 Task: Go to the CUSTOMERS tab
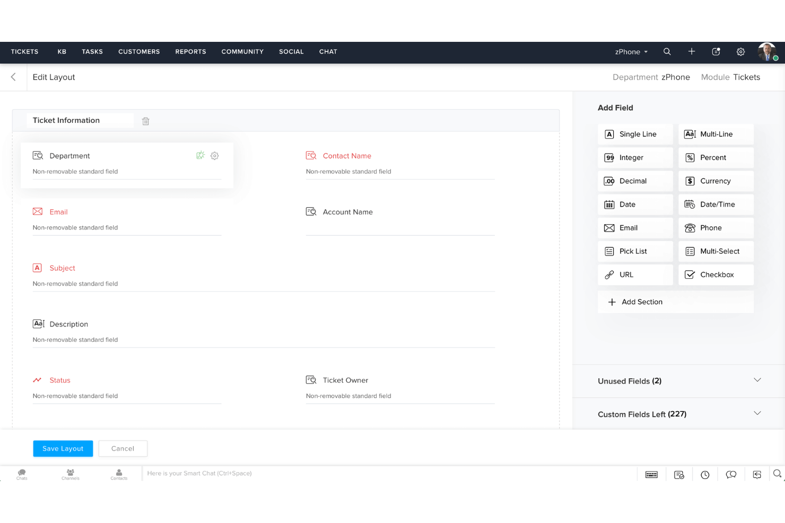(139, 52)
